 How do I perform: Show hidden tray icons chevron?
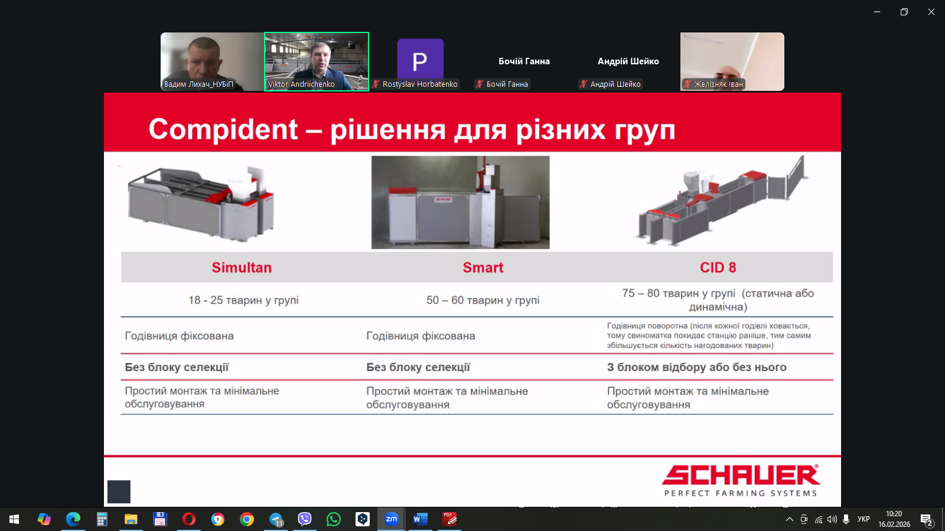789,519
